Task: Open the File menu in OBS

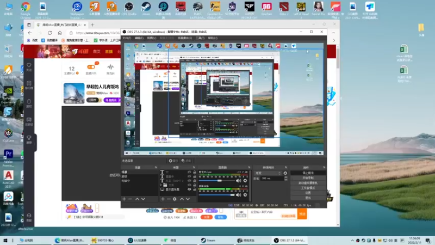Action: click(x=127, y=38)
